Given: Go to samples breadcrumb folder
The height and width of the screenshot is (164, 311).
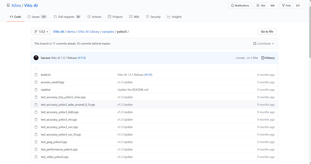Looking at the screenshot, I should 108,32.
